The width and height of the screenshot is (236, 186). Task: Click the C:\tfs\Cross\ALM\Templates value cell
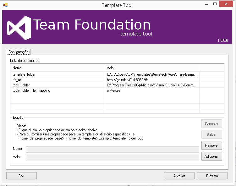coord(152,74)
